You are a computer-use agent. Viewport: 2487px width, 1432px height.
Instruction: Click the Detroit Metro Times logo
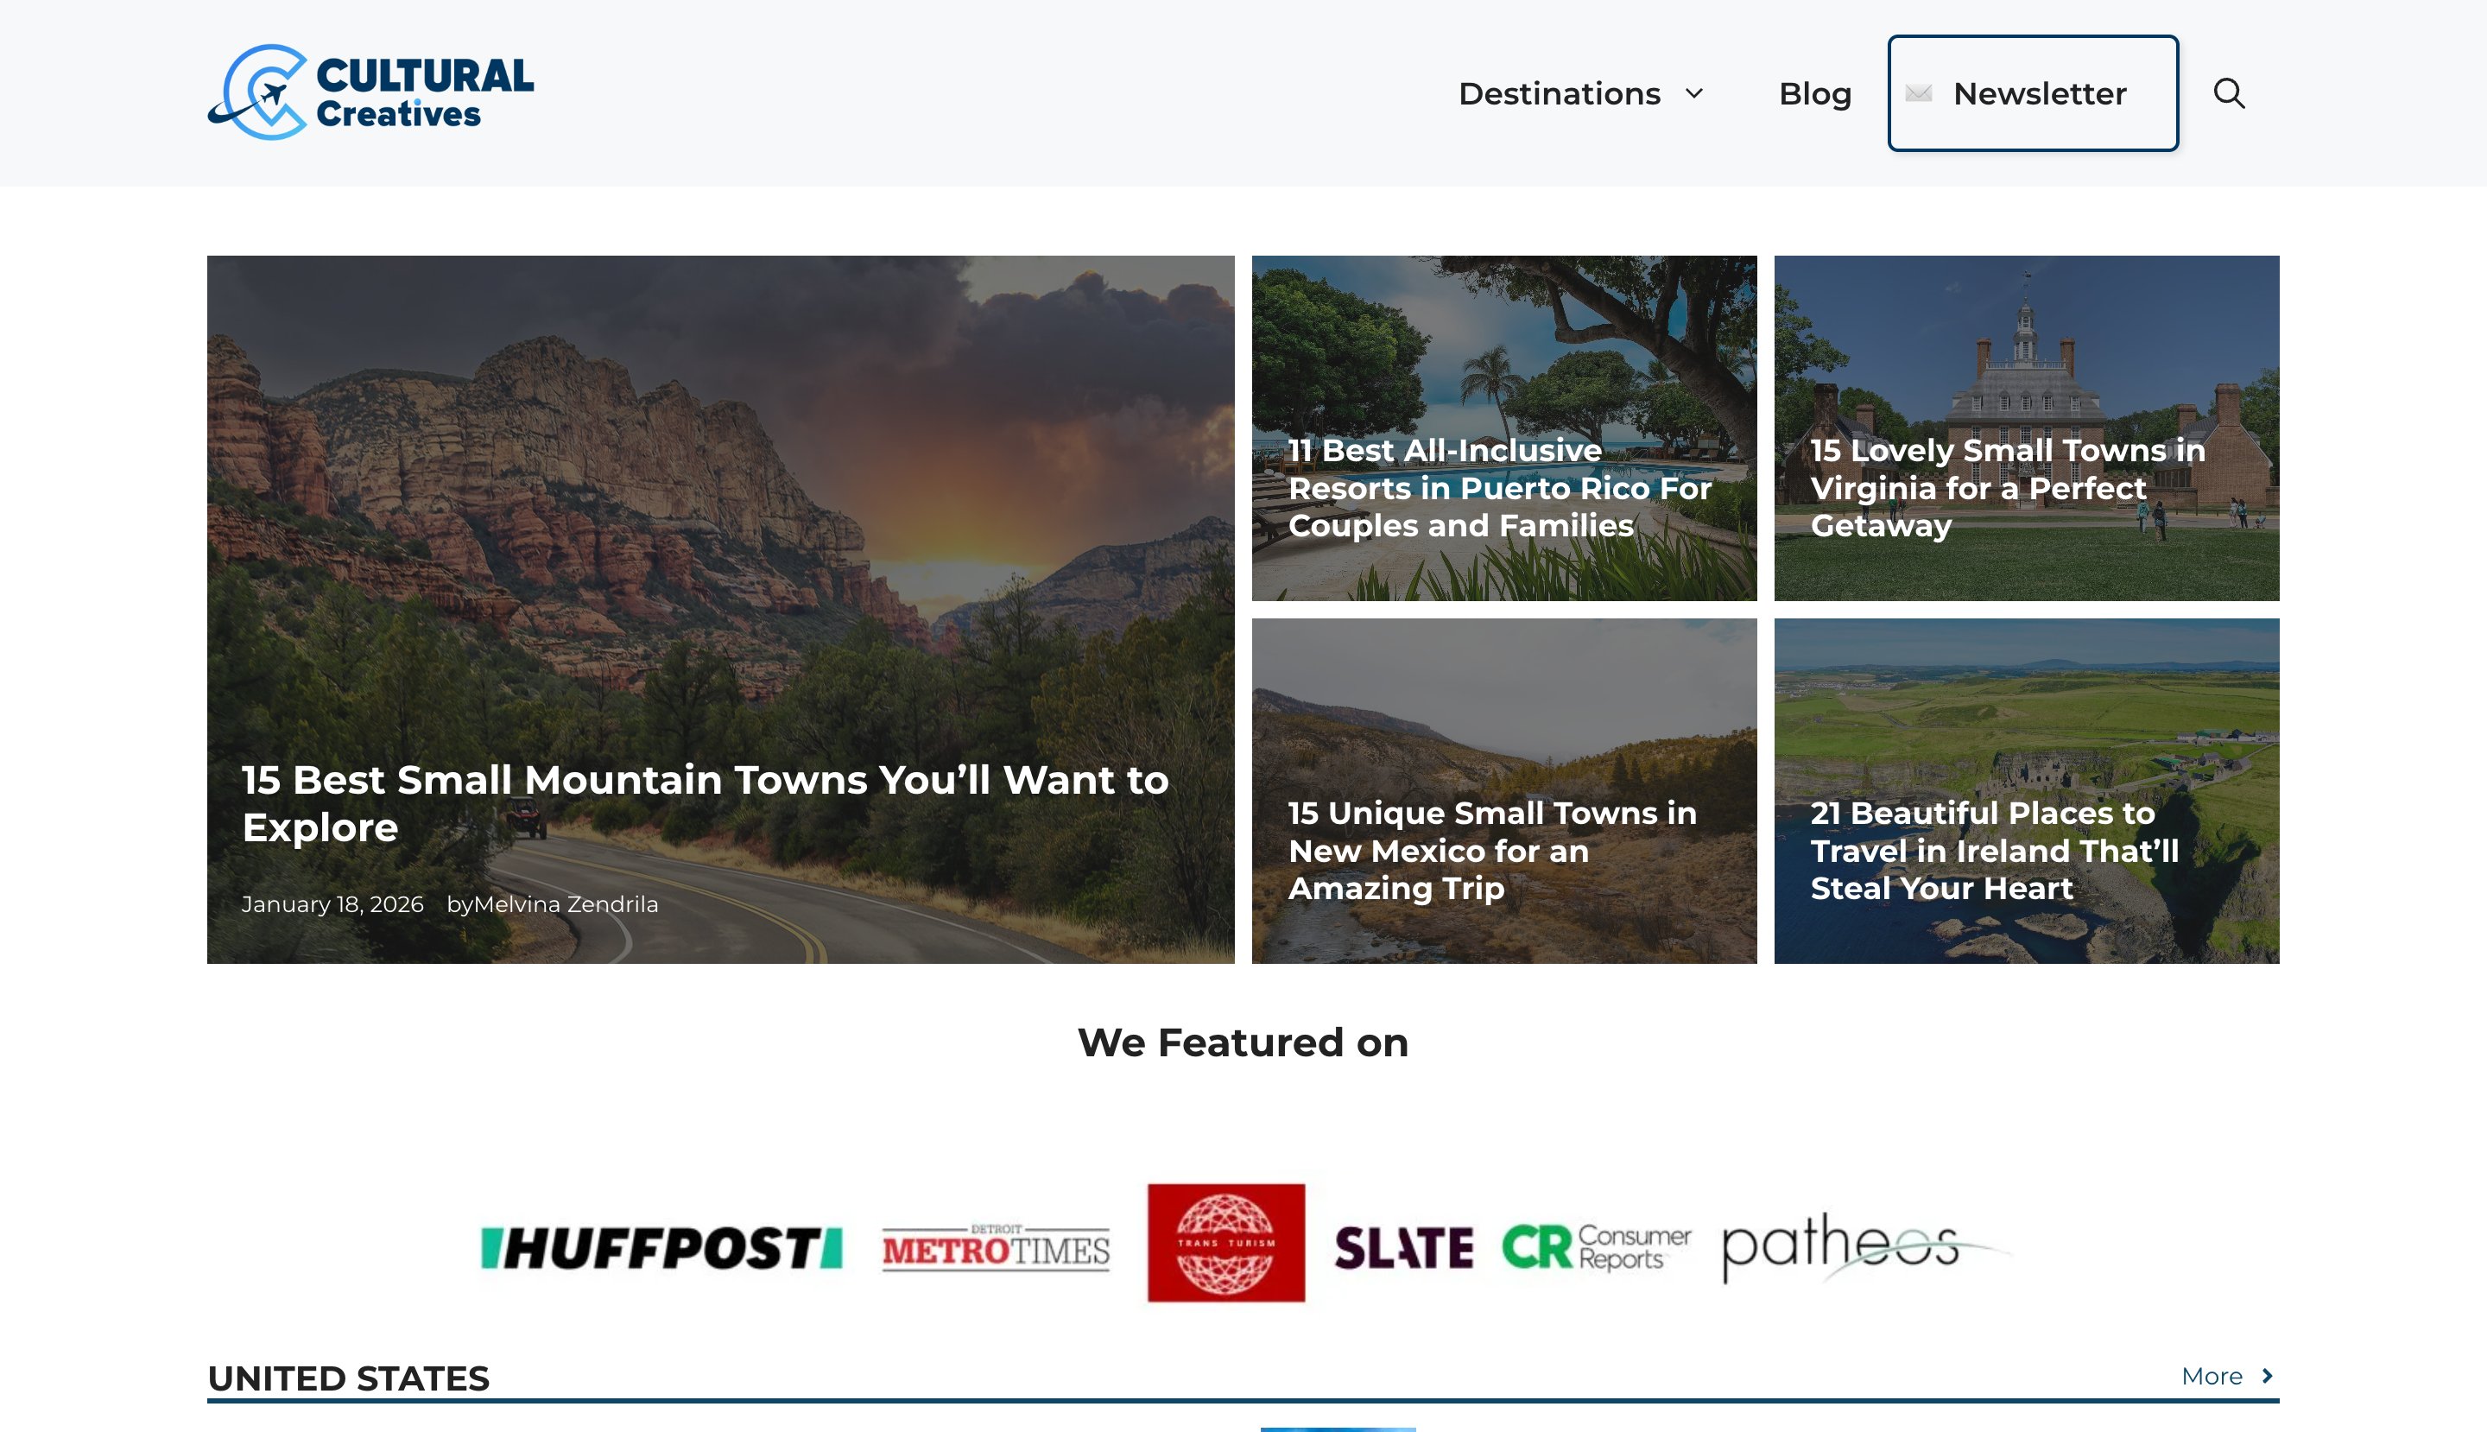click(x=995, y=1248)
